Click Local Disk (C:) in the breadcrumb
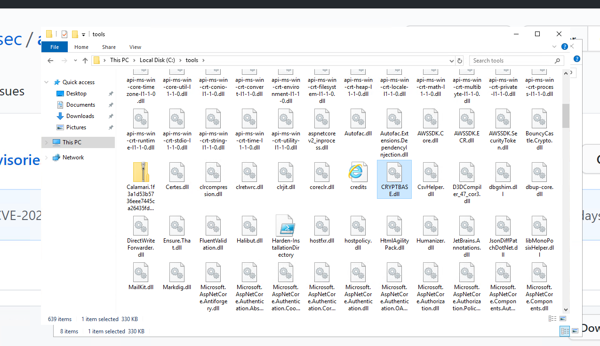Image resolution: width=600 pixels, height=346 pixels. (x=157, y=60)
